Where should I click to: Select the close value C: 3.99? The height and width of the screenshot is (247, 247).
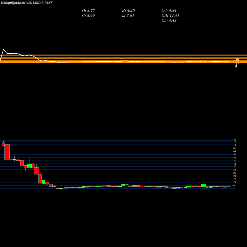click(88, 16)
